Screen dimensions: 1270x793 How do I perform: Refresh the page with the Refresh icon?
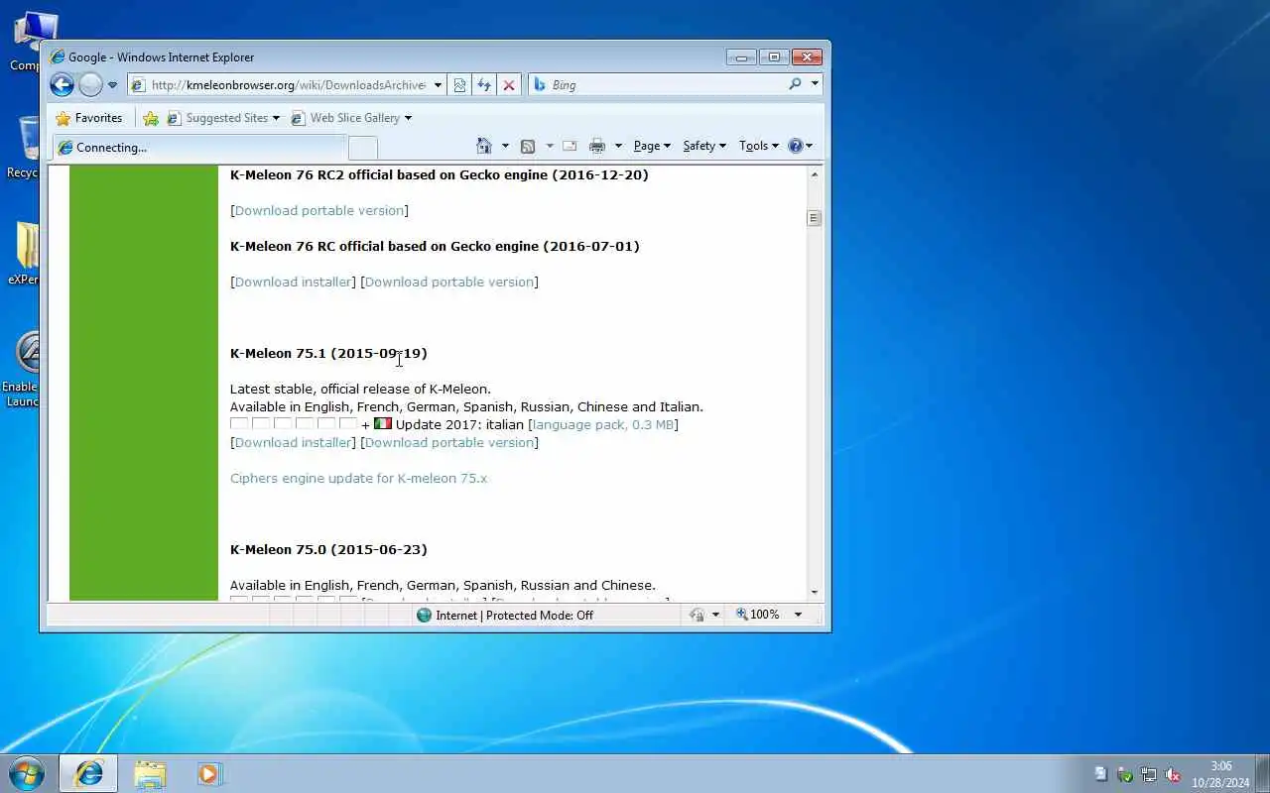(x=484, y=85)
